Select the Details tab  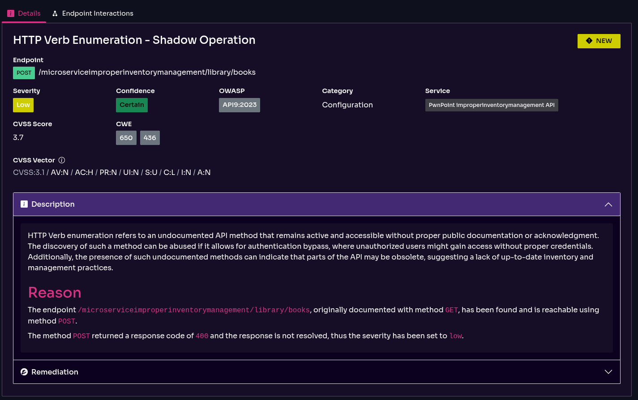(24, 13)
